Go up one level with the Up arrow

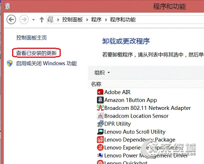(x=42, y=20)
